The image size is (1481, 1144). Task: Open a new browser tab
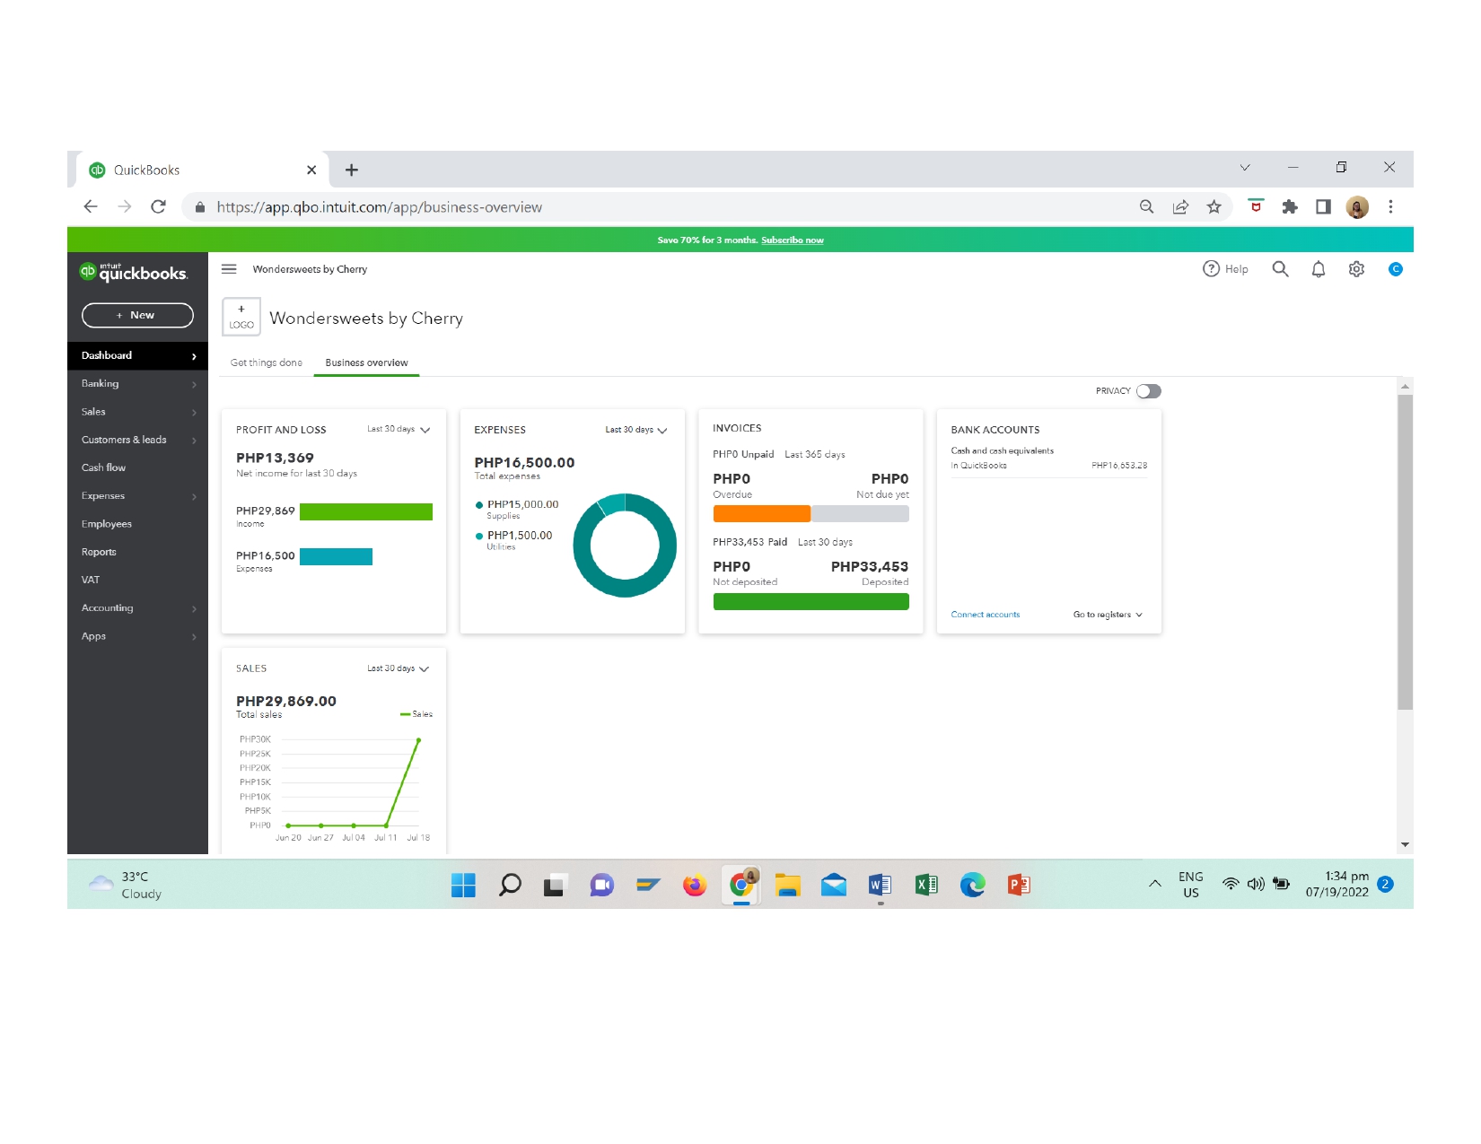click(x=352, y=170)
